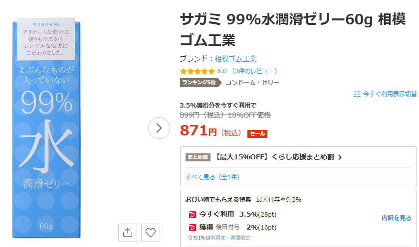Open the 利用先・期間限定 link
This screenshot has height=247, width=419.
click(x=230, y=238)
